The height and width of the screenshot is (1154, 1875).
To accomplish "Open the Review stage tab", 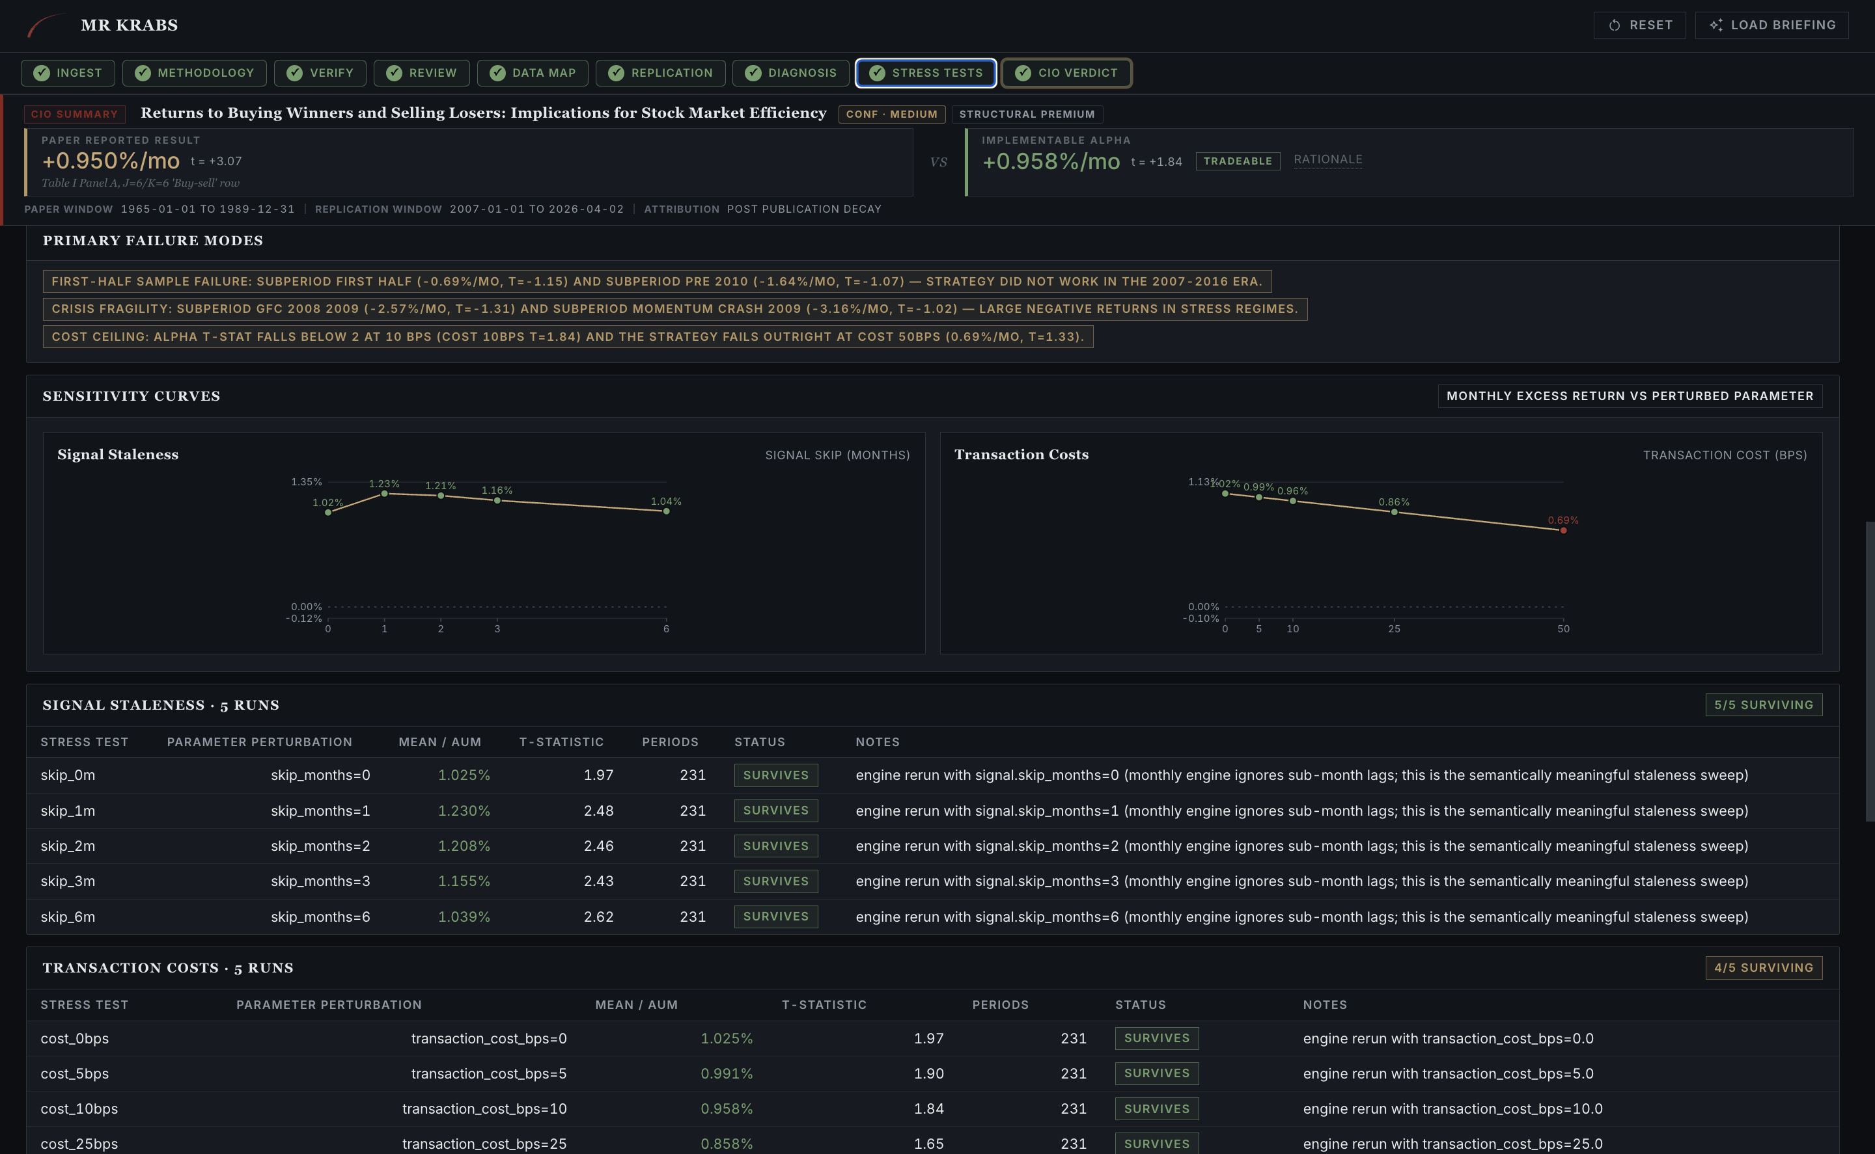I will tap(421, 74).
